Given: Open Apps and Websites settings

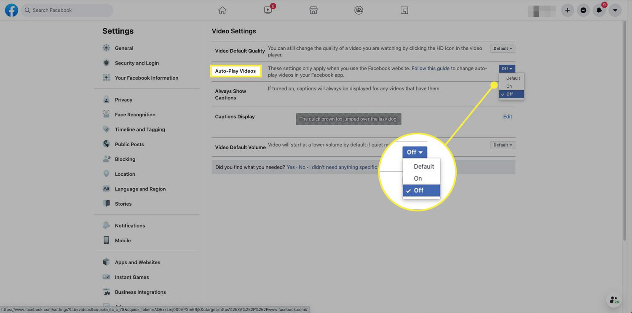Looking at the screenshot, I should click(x=137, y=262).
